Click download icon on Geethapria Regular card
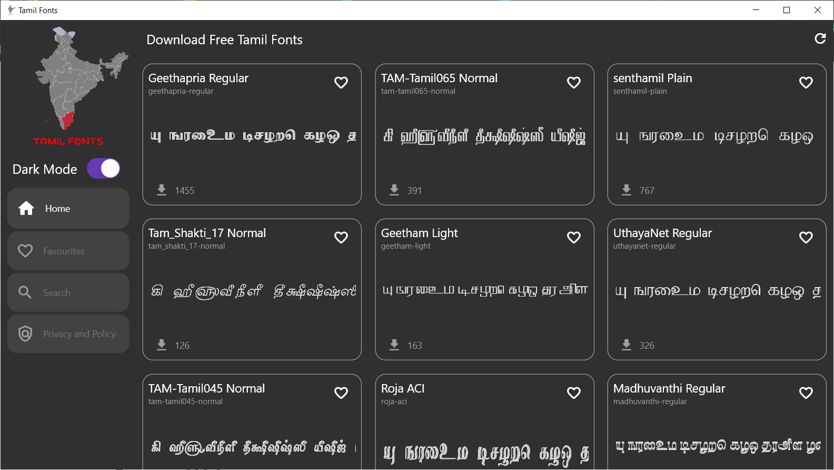This screenshot has height=470, width=834. point(162,190)
